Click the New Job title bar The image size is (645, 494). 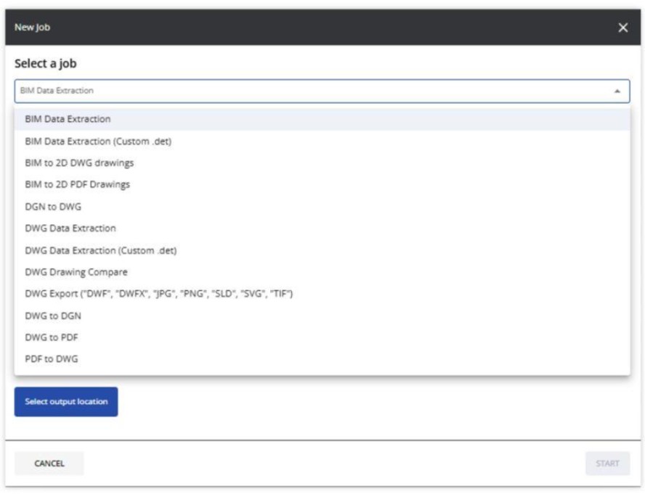point(291,28)
